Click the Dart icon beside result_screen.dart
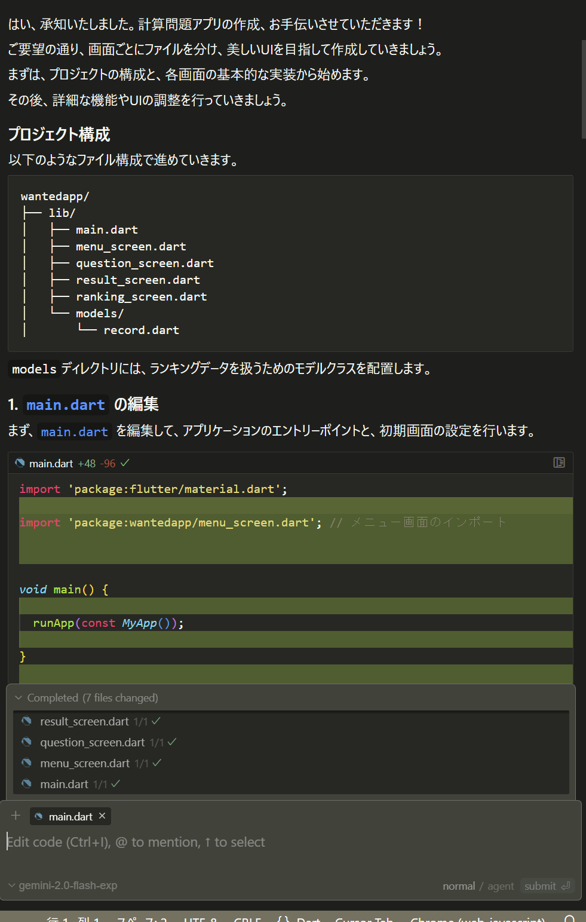Screen dimensions: 586x922 pos(26,721)
